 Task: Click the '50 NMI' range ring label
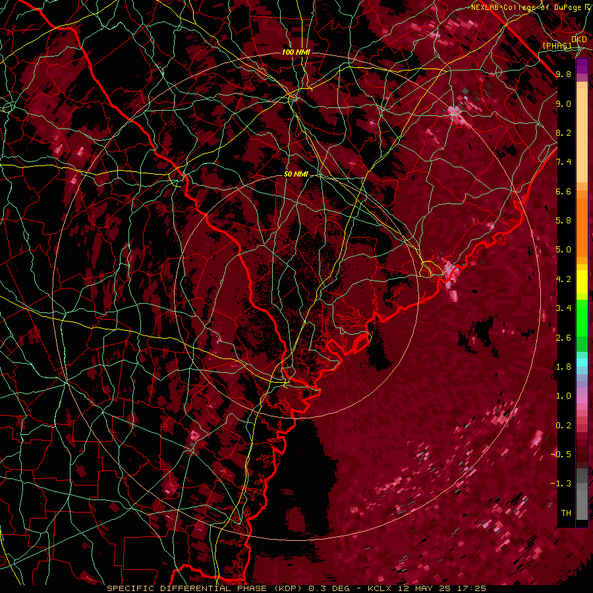coord(296,174)
